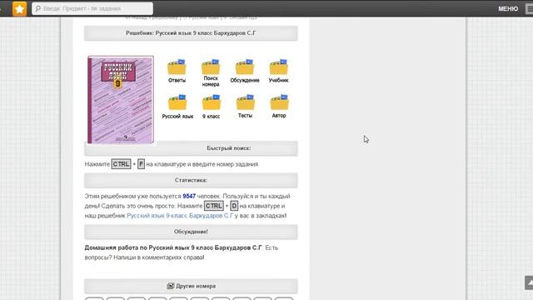Click the Быстрый поиск header bar
The width and height of the screenshot is (533, 300).
tap(191, 148)
